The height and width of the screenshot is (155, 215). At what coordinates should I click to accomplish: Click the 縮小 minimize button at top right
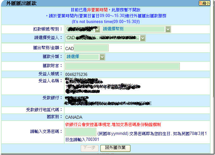point(205,3)
